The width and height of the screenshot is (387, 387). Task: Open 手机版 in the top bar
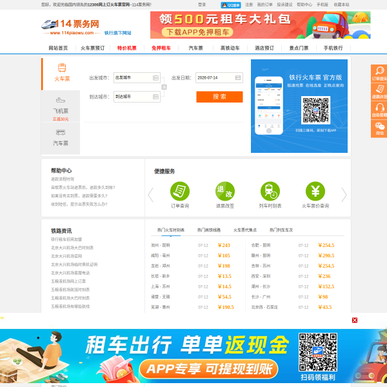click(322, 5)
